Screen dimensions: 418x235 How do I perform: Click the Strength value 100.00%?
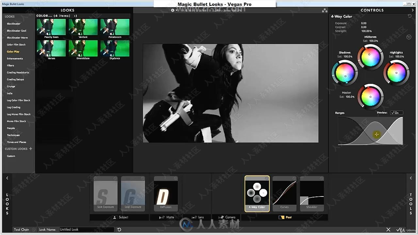(366, 31)
